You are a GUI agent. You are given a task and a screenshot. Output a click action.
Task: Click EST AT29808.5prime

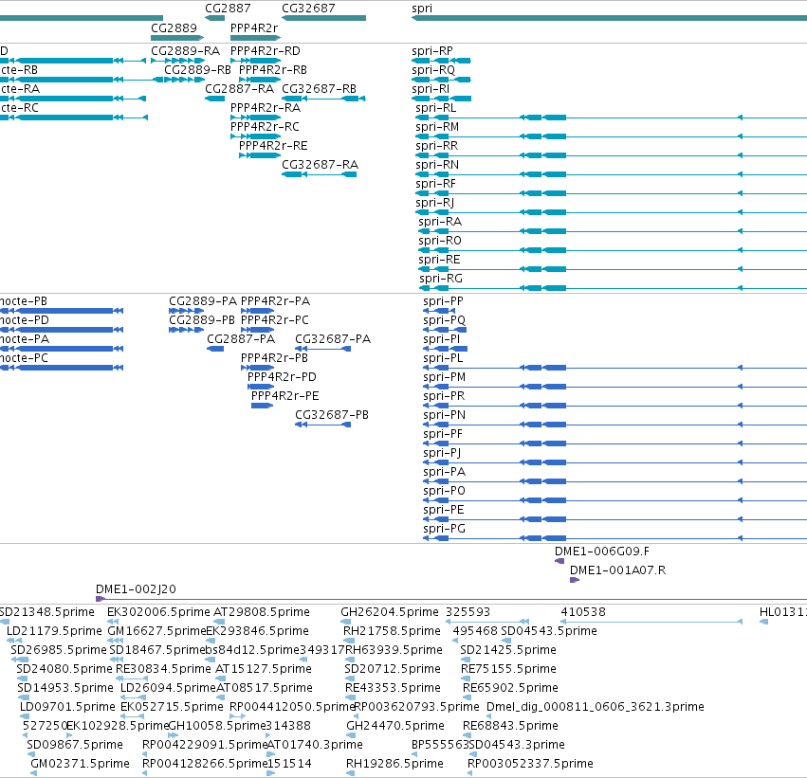pos(262,613)
